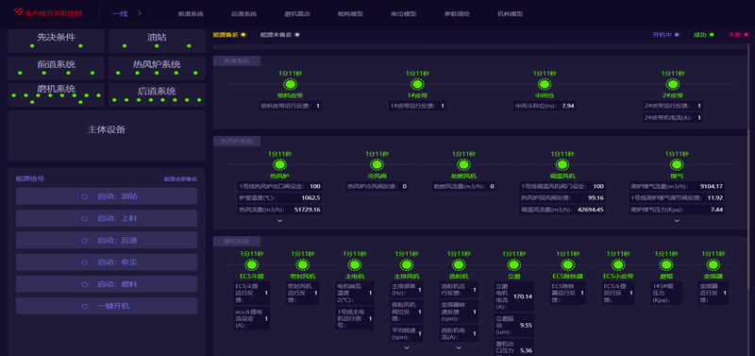Screen dimensions: 755x356
Task: Expand more parameters under 煤气
Action: 677,221
